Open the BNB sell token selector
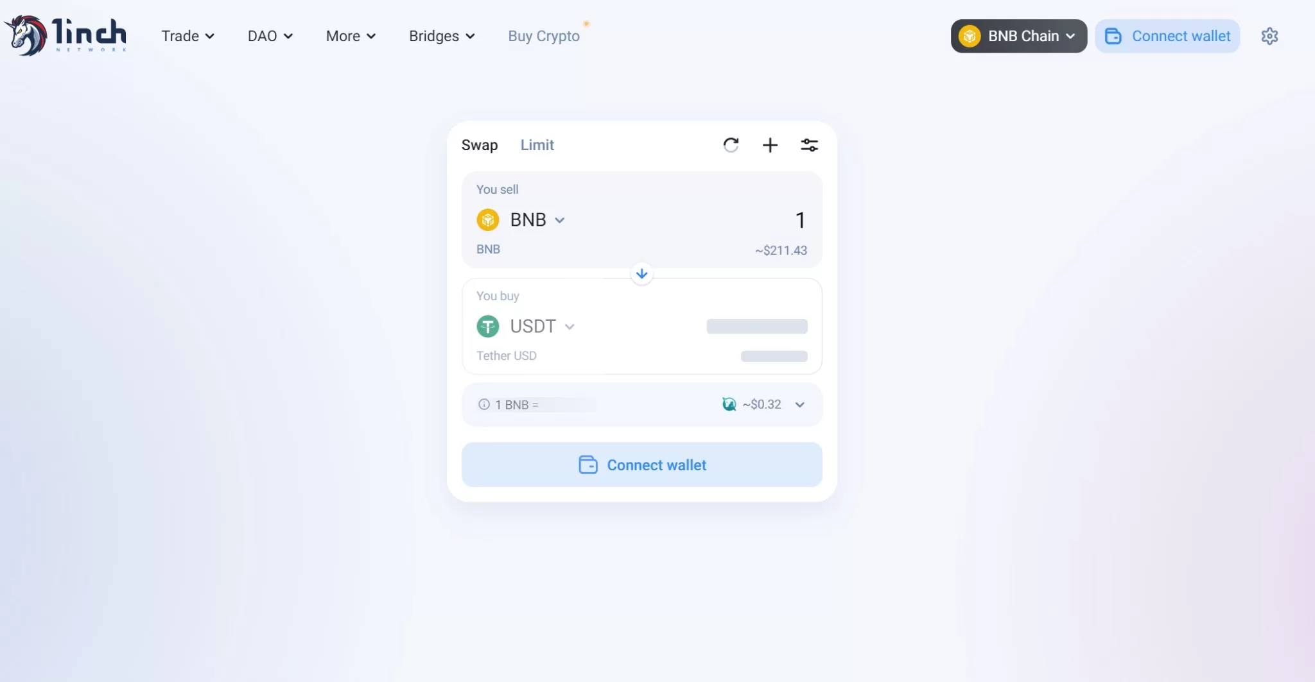 (521, 220)
